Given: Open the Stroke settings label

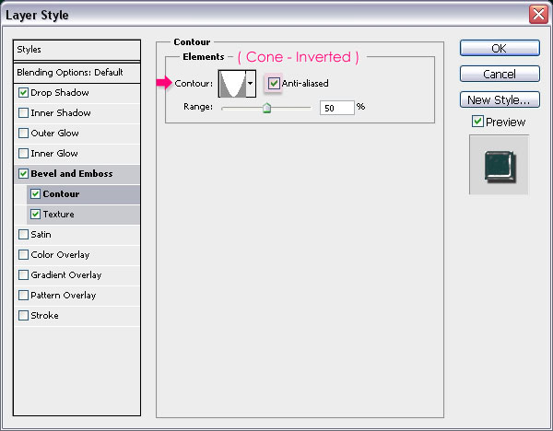Looking at the screenshot, I should [44, 315].
